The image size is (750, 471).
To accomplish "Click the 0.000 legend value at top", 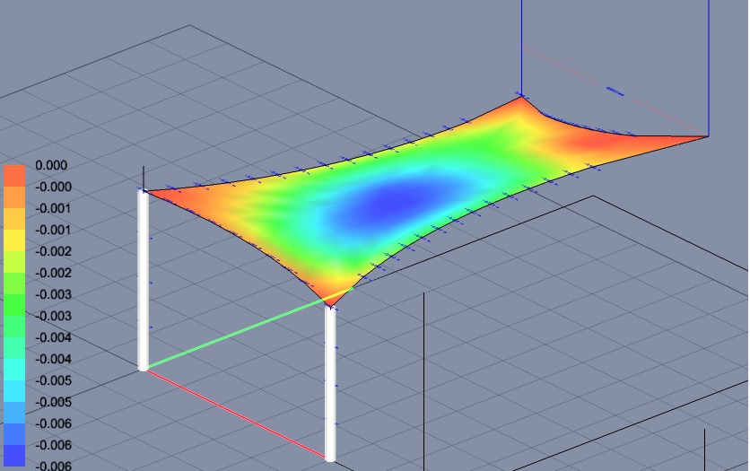I will tap(51, 166).
